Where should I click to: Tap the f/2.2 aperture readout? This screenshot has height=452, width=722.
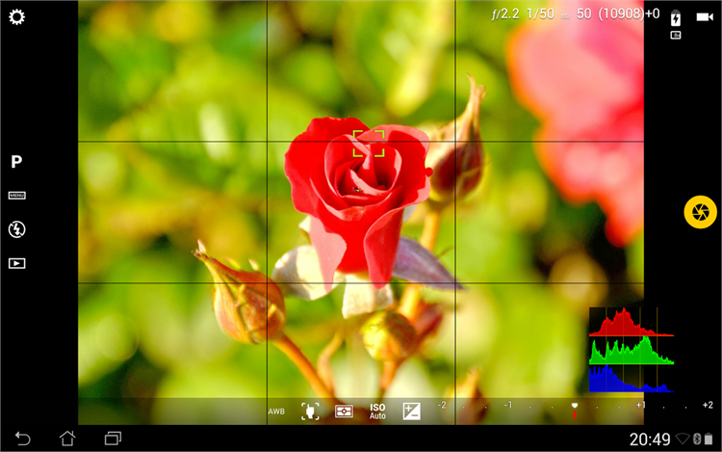[505, 13]
